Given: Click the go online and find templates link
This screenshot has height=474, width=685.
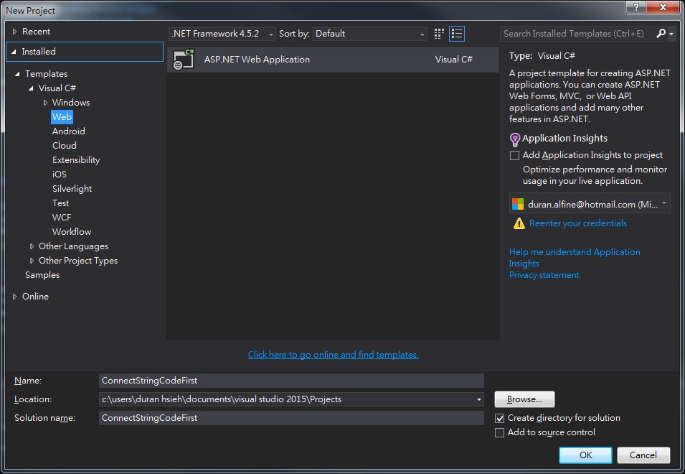Looking at the screenshot, I should coord(334,355).
